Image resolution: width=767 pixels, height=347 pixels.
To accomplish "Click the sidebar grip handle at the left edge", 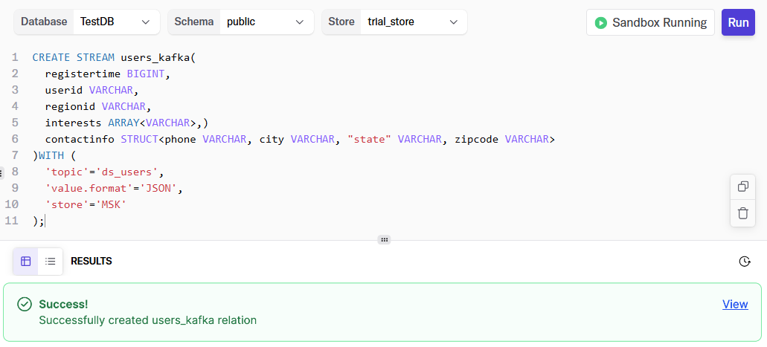I will point(2,172).
